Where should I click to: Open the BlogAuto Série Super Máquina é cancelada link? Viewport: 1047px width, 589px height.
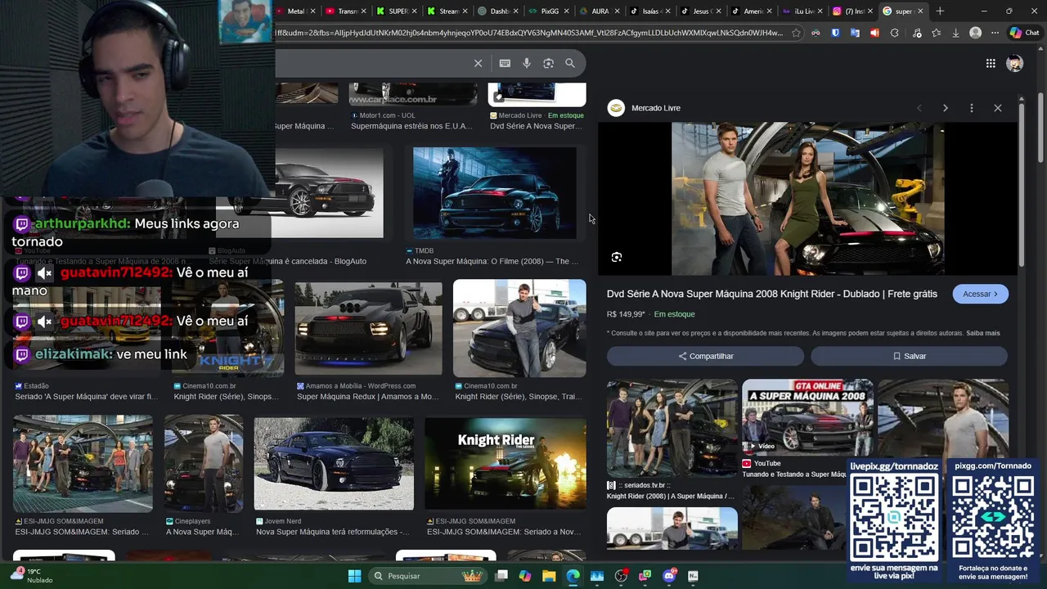tap(287, 261)
